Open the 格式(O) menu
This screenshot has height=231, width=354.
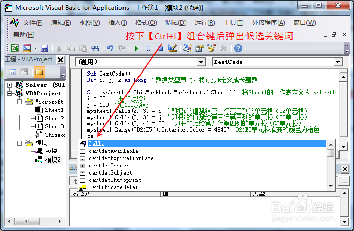click(x=146, y=23)
